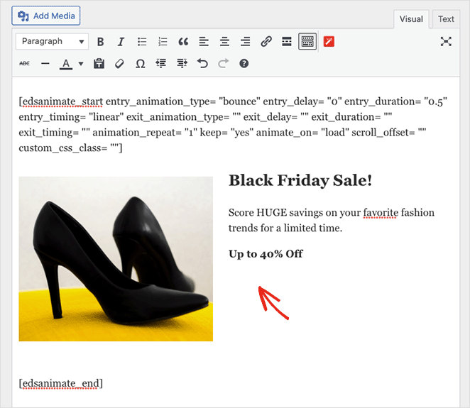Click the 'edsanimate_start' shortcode text
Viewport: 470px width, 408px height.
62,101
